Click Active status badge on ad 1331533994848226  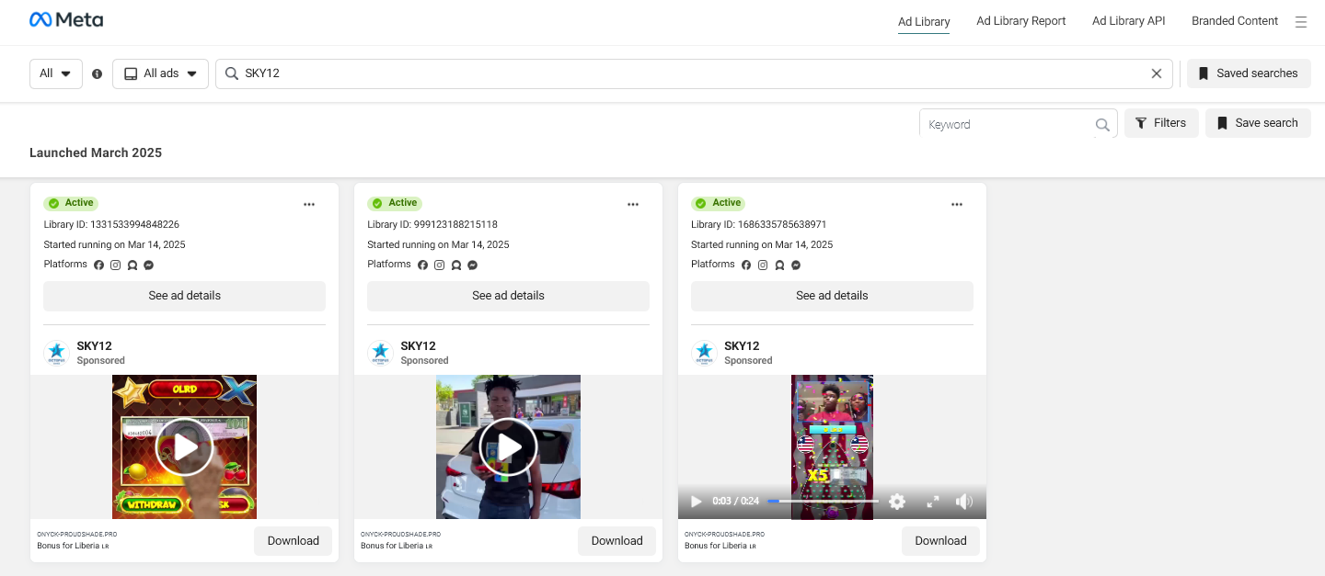[71, 203]
